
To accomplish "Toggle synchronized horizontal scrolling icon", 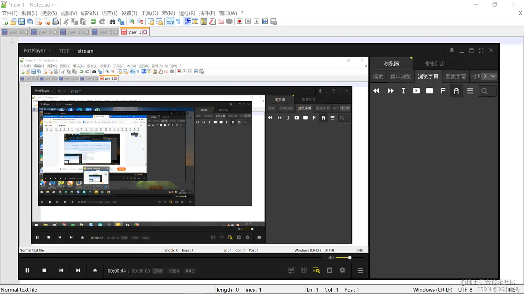I will (159, 21).
